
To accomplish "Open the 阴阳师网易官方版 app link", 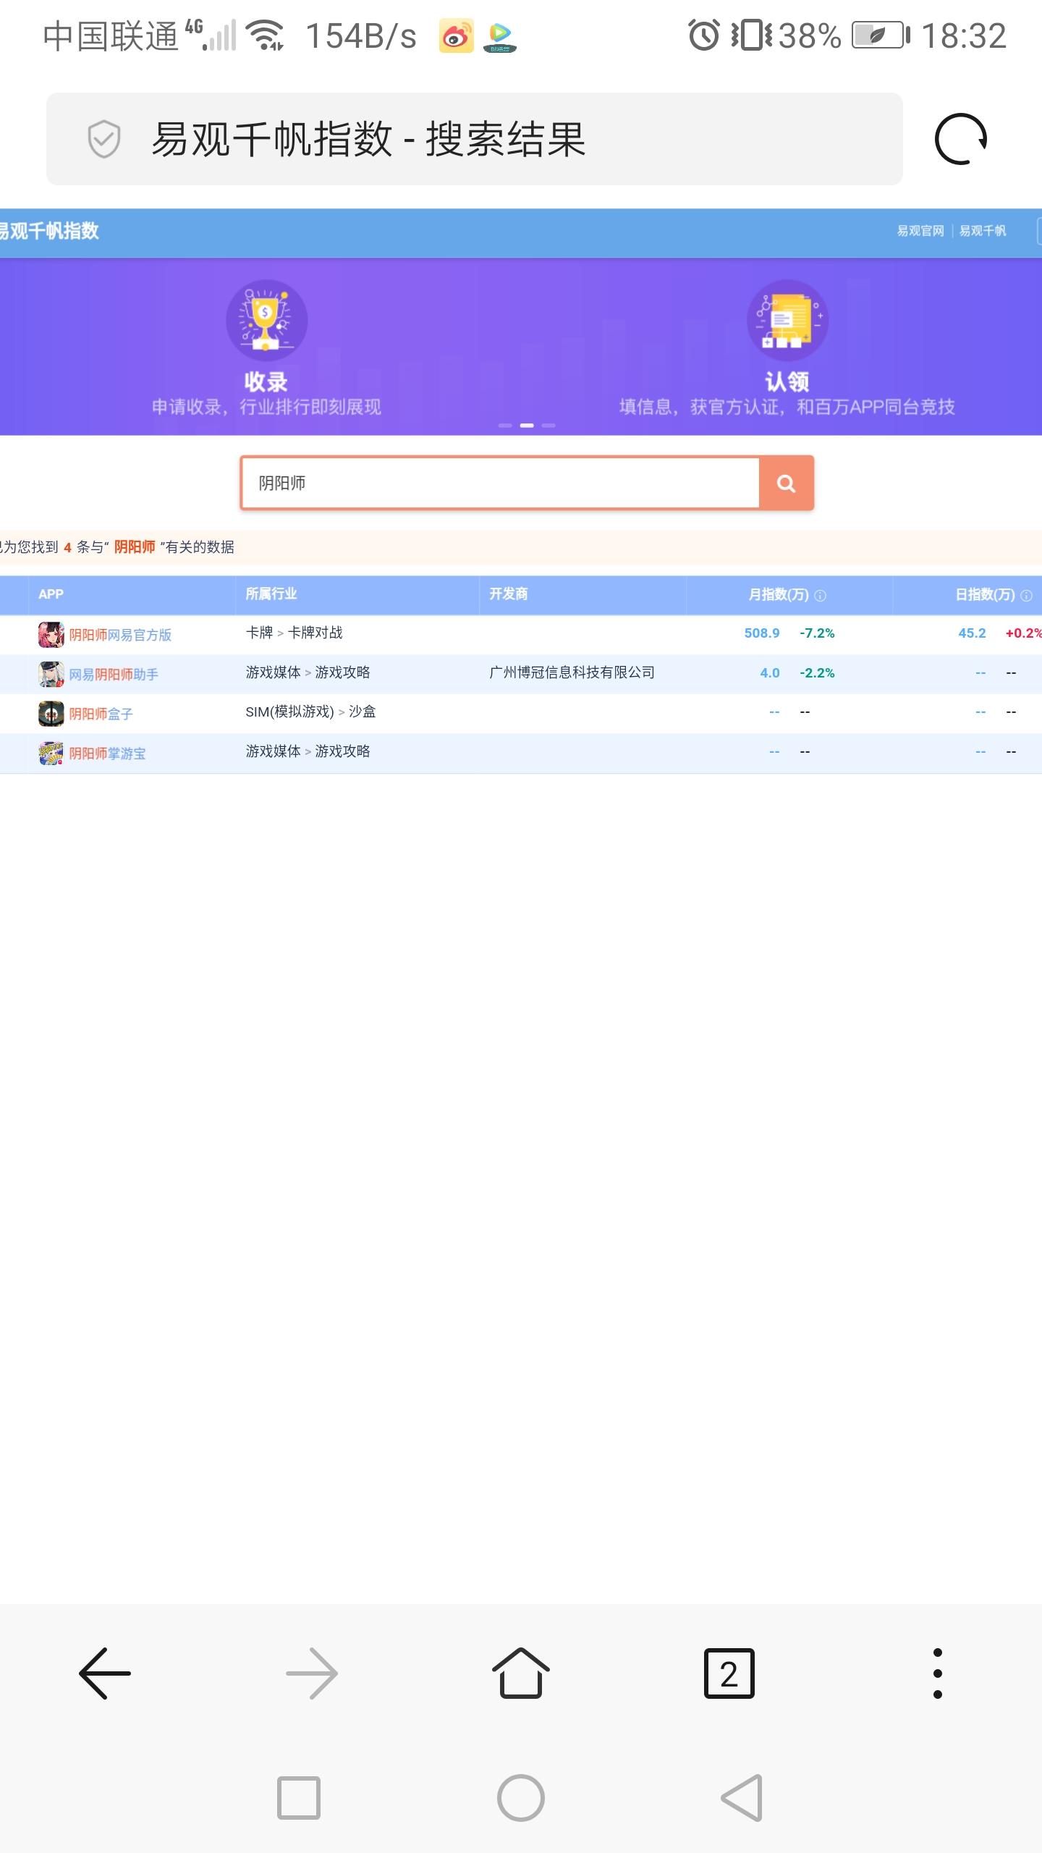I will tap(120, 635).
